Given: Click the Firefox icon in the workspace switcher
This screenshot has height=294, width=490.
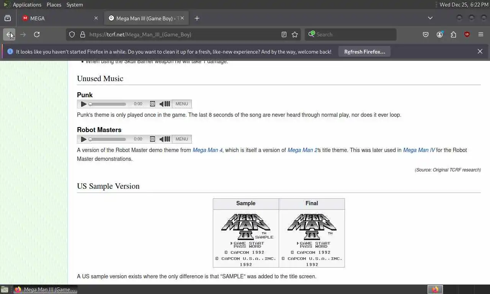Looking at the screenshot, I should (435, 289).
